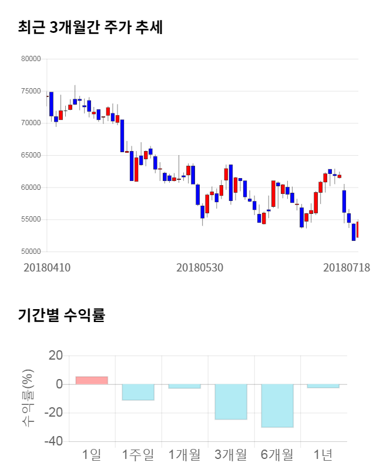Click the blue 1주일 return bar
The height and width of the screenshot is (476, 376).
tap(137, 392)
